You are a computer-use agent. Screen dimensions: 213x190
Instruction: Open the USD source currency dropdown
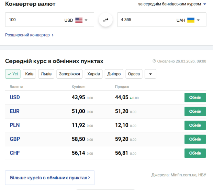pyautogui.click(x=86, y=20)
